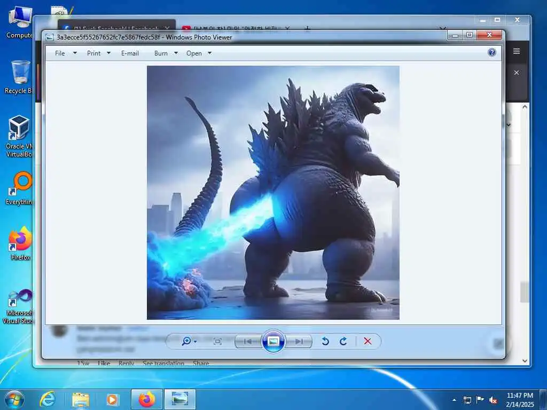
Task: Open the Windows Start menu
Action: coord(14,399)
